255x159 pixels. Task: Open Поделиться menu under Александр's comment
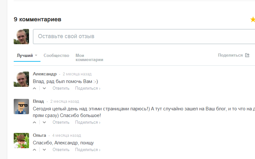pos(88,88)
